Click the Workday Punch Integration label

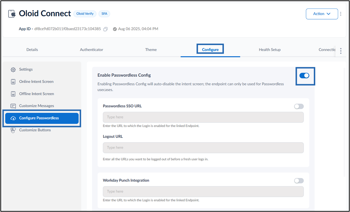click(126, 180)
